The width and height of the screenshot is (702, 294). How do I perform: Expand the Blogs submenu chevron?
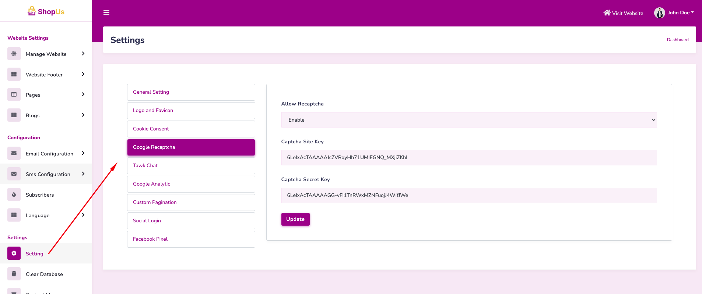[x=83, y=115]
